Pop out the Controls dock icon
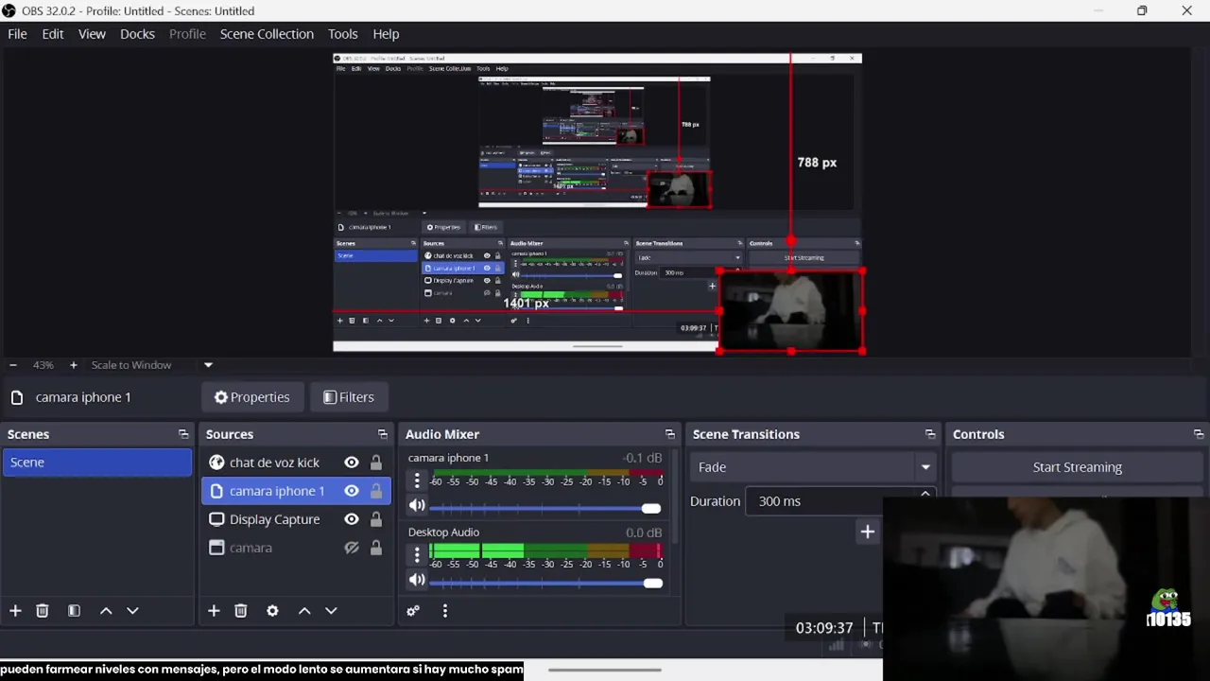1210x681 pixels. pos(1199,434)
